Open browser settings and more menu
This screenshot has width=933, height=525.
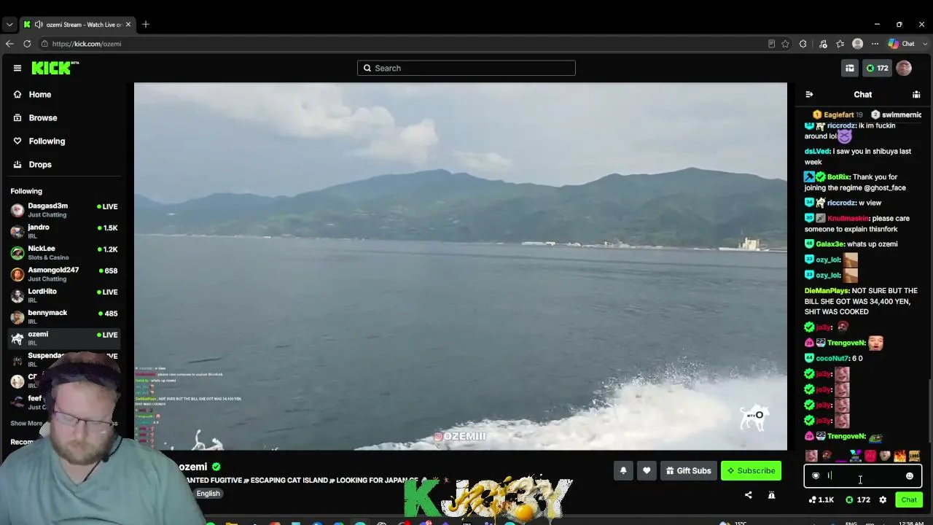tap(875, 44)
